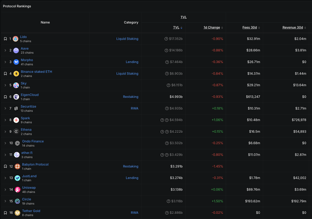Open Lending category in JustLend row
The image size is (312, 219).
point(132,178)
